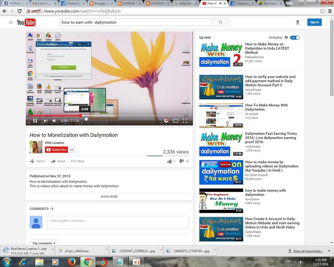Image resolution: width=334 pixels, height=267 pixels.
Task: Click VDO Lession channel avatar
Action: [36, 147]
